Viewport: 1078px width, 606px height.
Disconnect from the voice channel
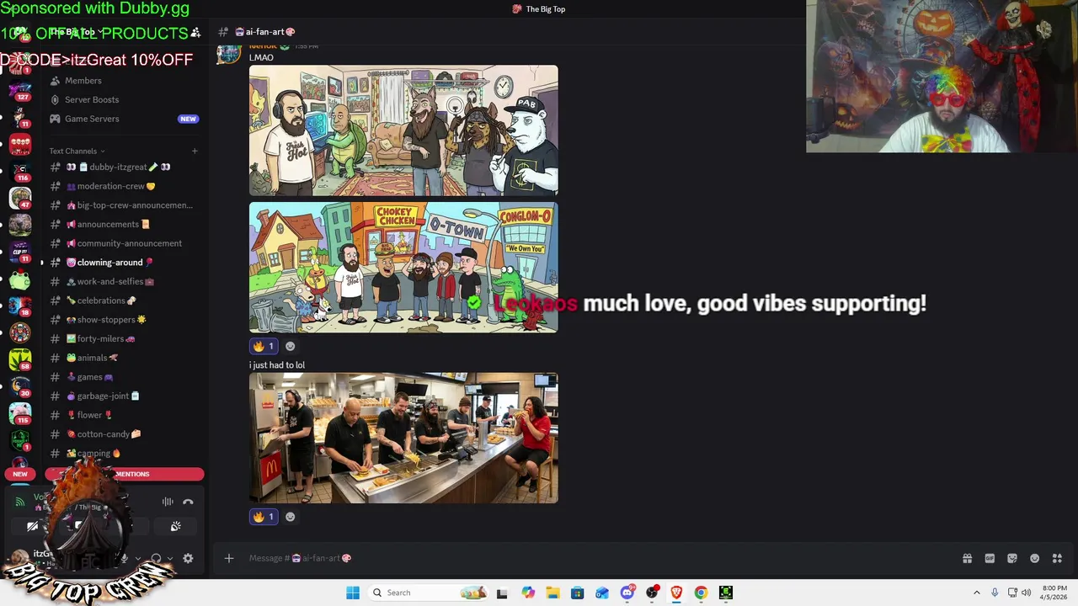[188, 502]
